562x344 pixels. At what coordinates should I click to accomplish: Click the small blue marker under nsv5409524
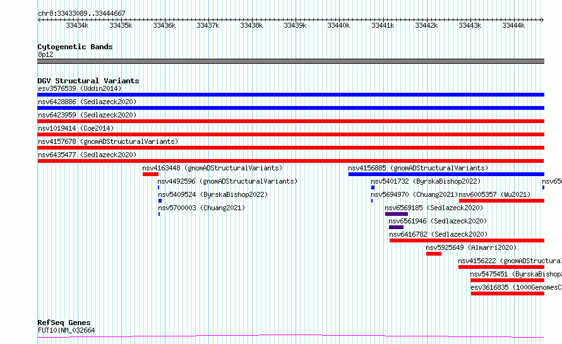pyautogui.click(x=160, y=201)
